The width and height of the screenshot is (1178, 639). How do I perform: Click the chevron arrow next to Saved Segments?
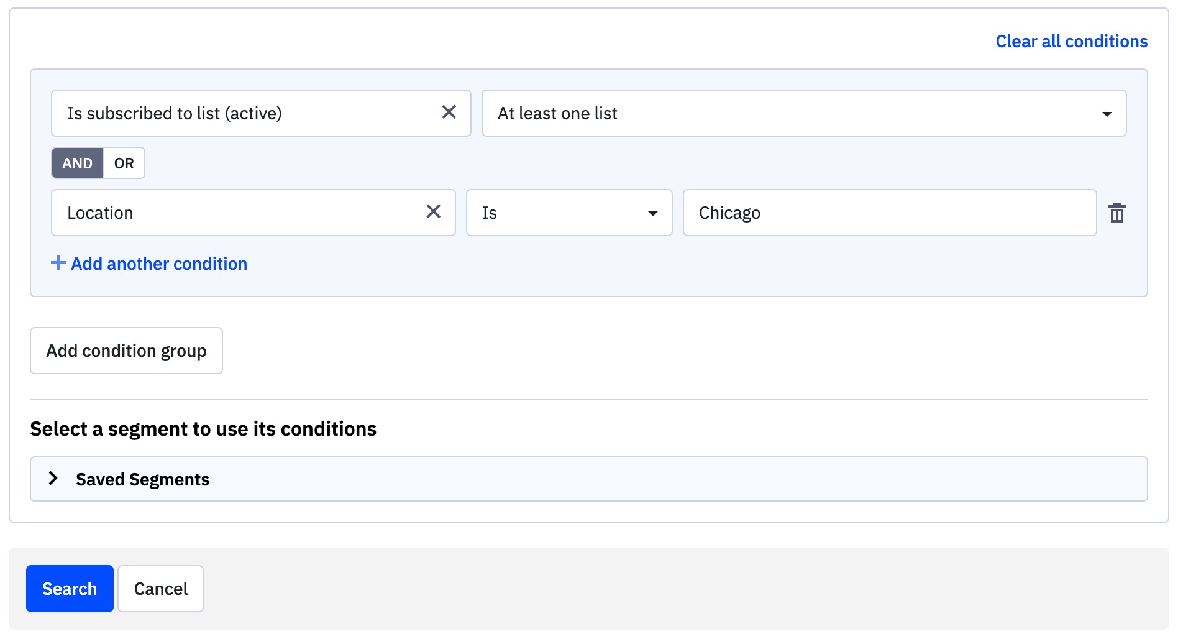pos(53,478)
